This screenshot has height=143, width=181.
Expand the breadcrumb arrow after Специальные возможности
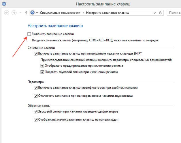point(83,13)
